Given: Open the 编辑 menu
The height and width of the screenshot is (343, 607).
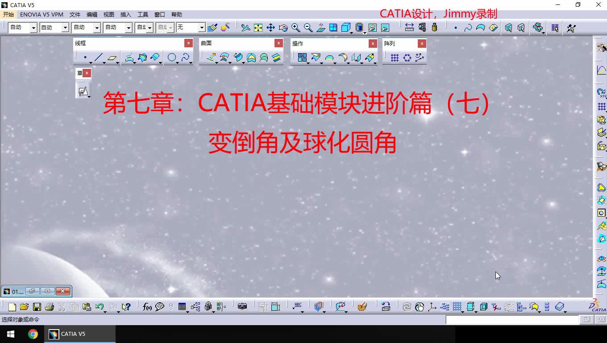Looking at the screenshot, I should 92,15.
